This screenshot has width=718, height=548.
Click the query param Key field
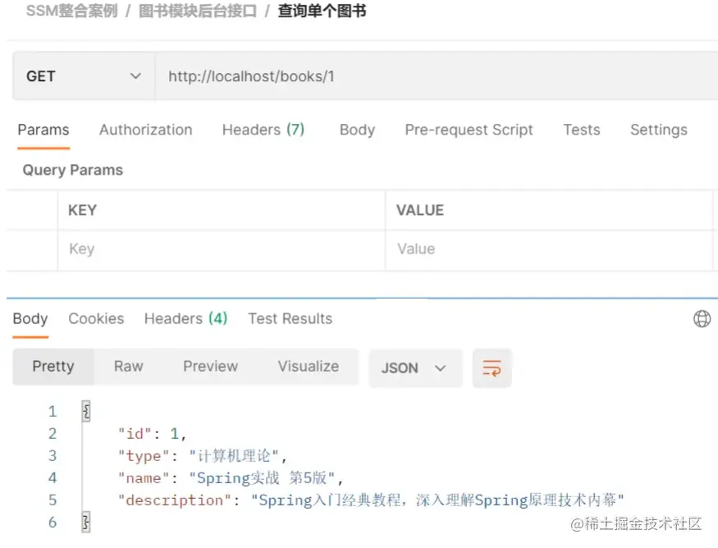220,249
